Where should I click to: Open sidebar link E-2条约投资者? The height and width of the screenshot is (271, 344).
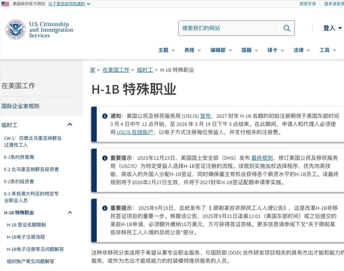coord(19,182)
